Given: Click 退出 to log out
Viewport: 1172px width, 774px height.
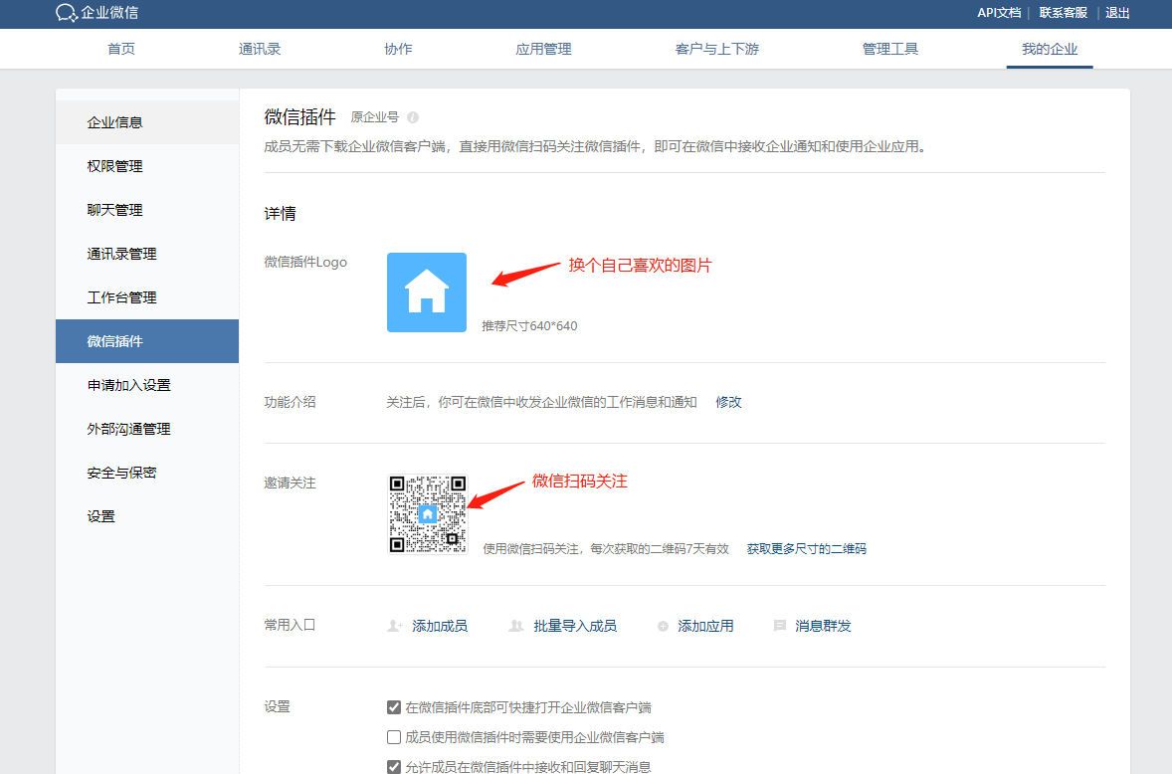Looking at the screenshot, I should pyautogui.click(x=1116, y=12).
